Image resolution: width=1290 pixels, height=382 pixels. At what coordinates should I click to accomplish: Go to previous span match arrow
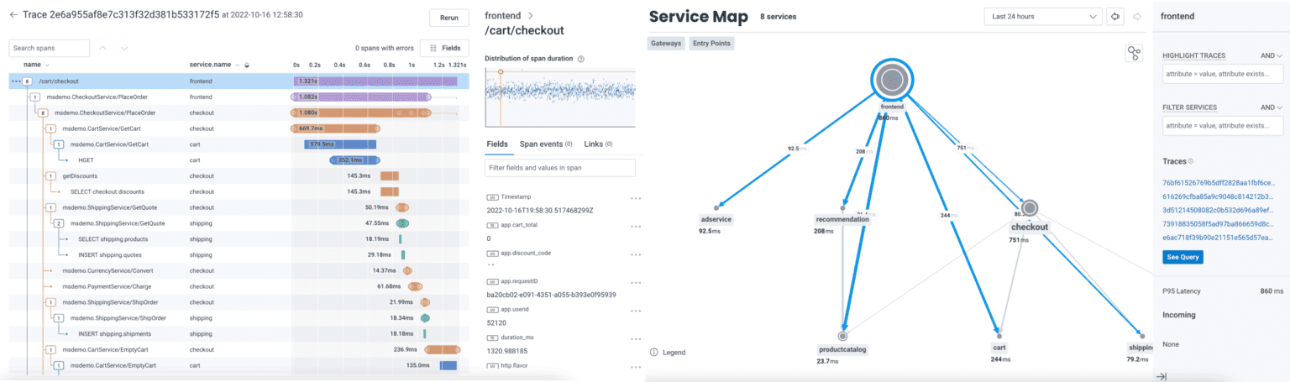[102, 49]
